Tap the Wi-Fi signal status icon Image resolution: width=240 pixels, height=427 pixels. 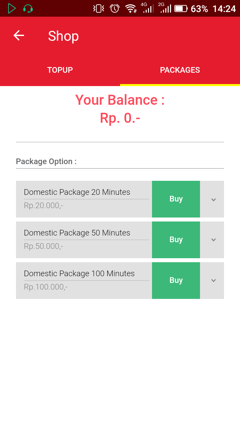(x=131, y=8)
